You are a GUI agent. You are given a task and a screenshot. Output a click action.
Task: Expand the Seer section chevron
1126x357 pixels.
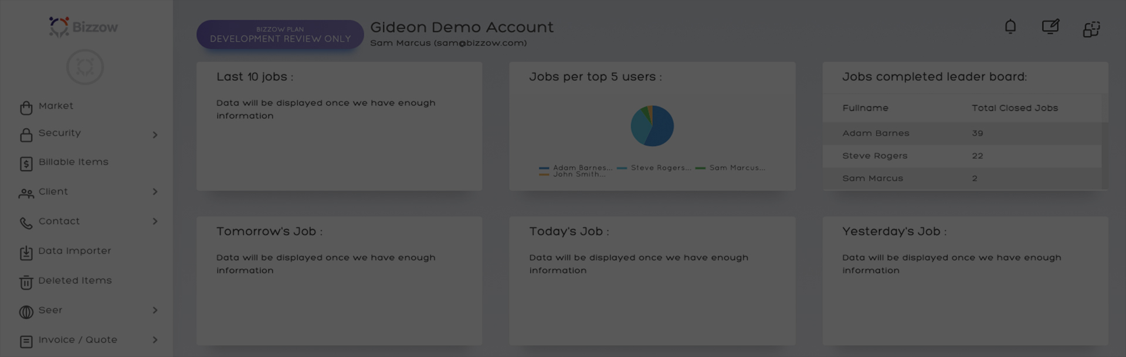click(155, 310)
